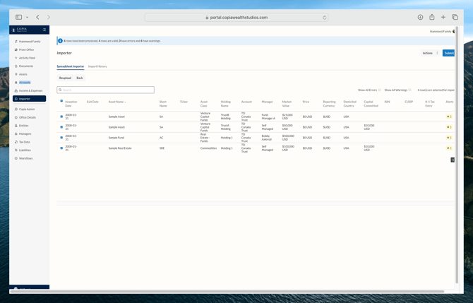Go to the Documents section
Screen dimensions: 473x303
coord(25,66)
